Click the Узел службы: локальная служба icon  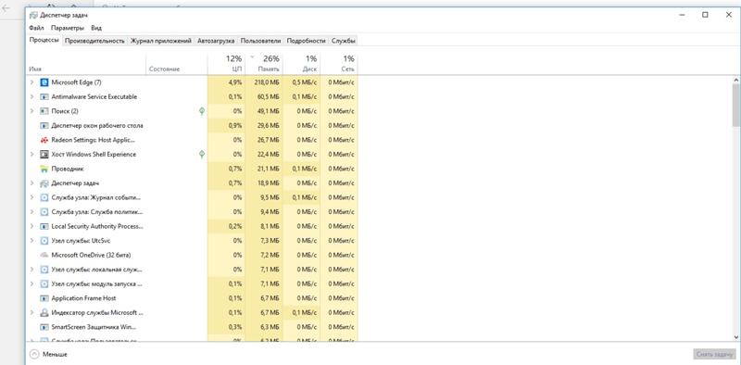click(44, 270)
